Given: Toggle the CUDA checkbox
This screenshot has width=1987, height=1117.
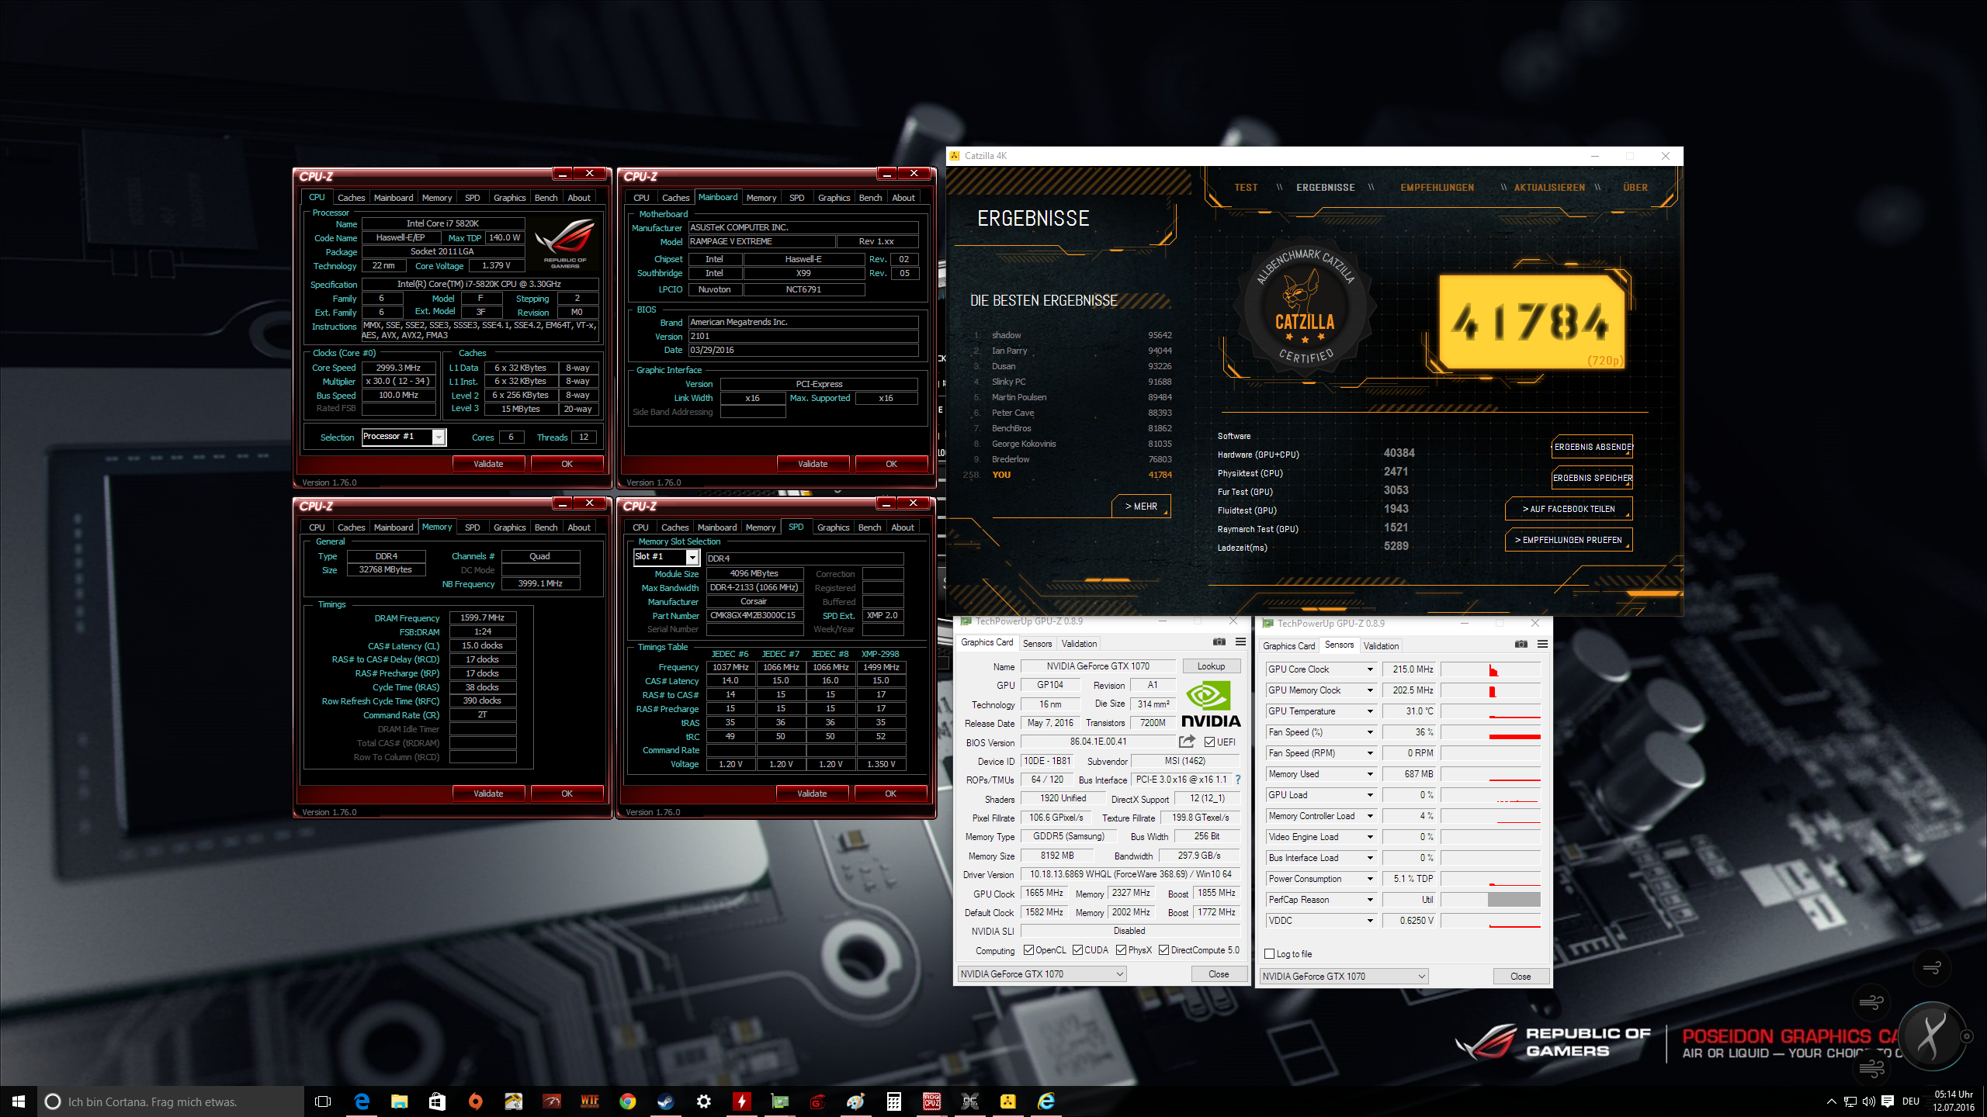Looking at the screenshot, I should point(1077,950).
